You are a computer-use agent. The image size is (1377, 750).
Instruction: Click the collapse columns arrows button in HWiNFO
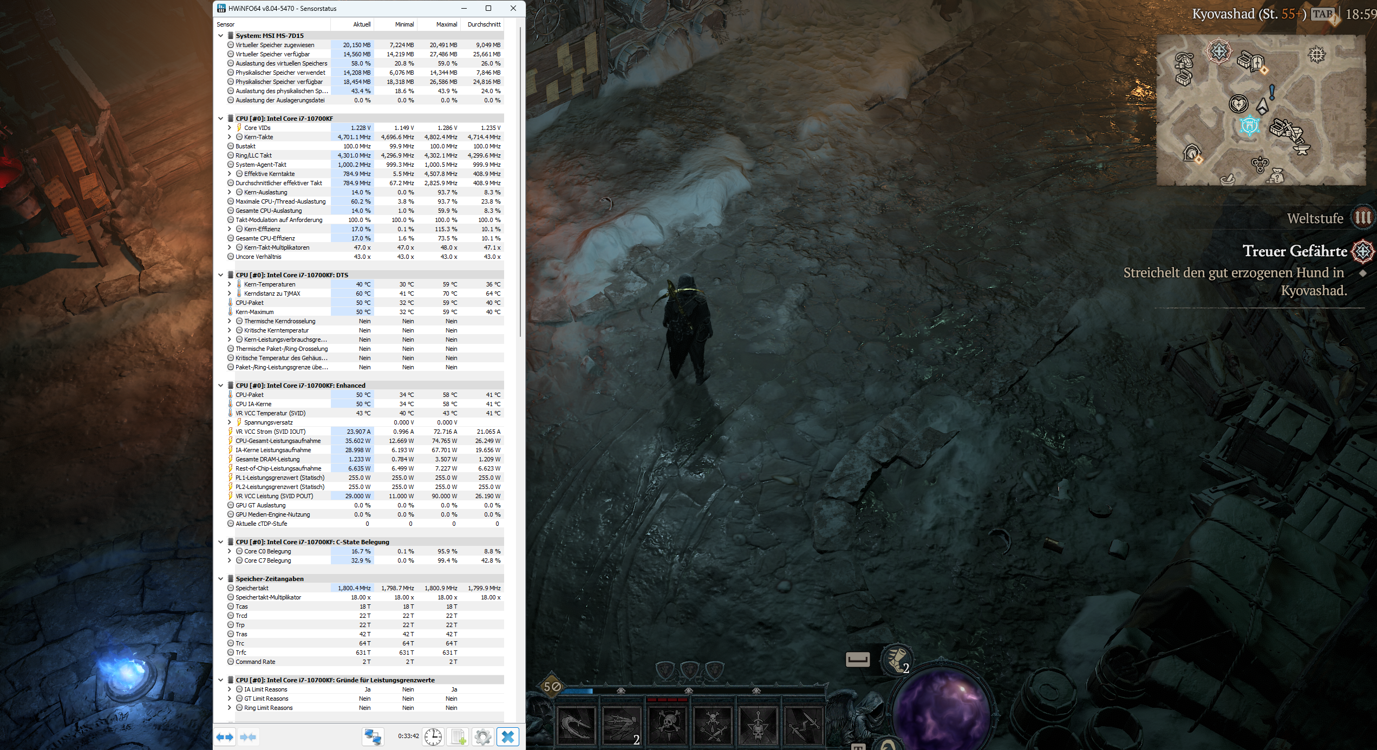coord(248,736)
